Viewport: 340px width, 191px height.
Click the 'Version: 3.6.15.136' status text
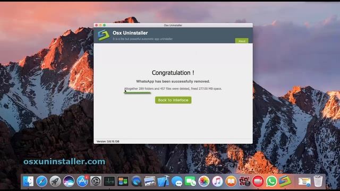[108, 142]
